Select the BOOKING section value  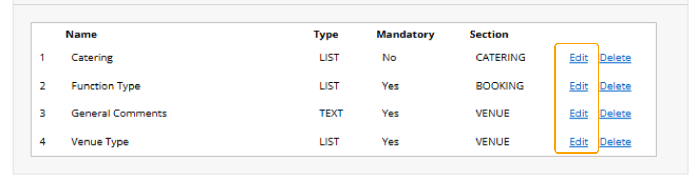click(500, 86)
